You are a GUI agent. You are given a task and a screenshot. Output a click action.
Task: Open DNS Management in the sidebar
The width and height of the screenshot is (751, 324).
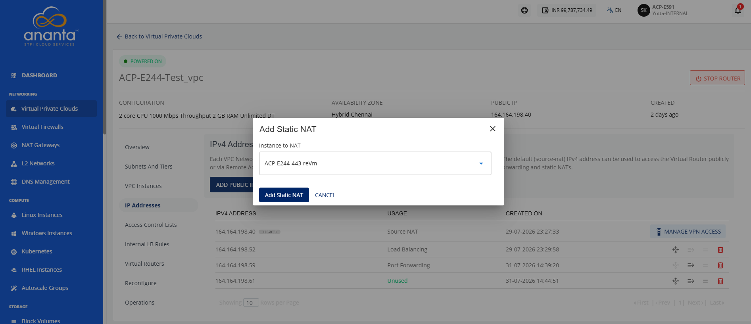(x=46, y=182)
